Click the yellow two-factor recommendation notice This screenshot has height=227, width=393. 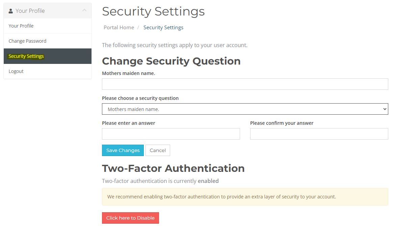(245, 197)
